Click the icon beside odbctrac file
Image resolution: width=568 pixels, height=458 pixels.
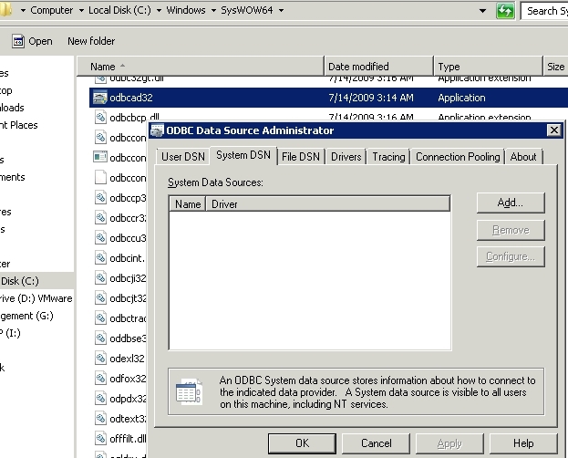click(x=100, y=318)
